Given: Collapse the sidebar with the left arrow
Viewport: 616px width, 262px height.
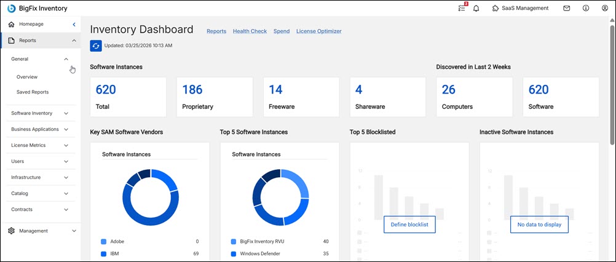Looking at the screenshot, I should tap(74, 25).
